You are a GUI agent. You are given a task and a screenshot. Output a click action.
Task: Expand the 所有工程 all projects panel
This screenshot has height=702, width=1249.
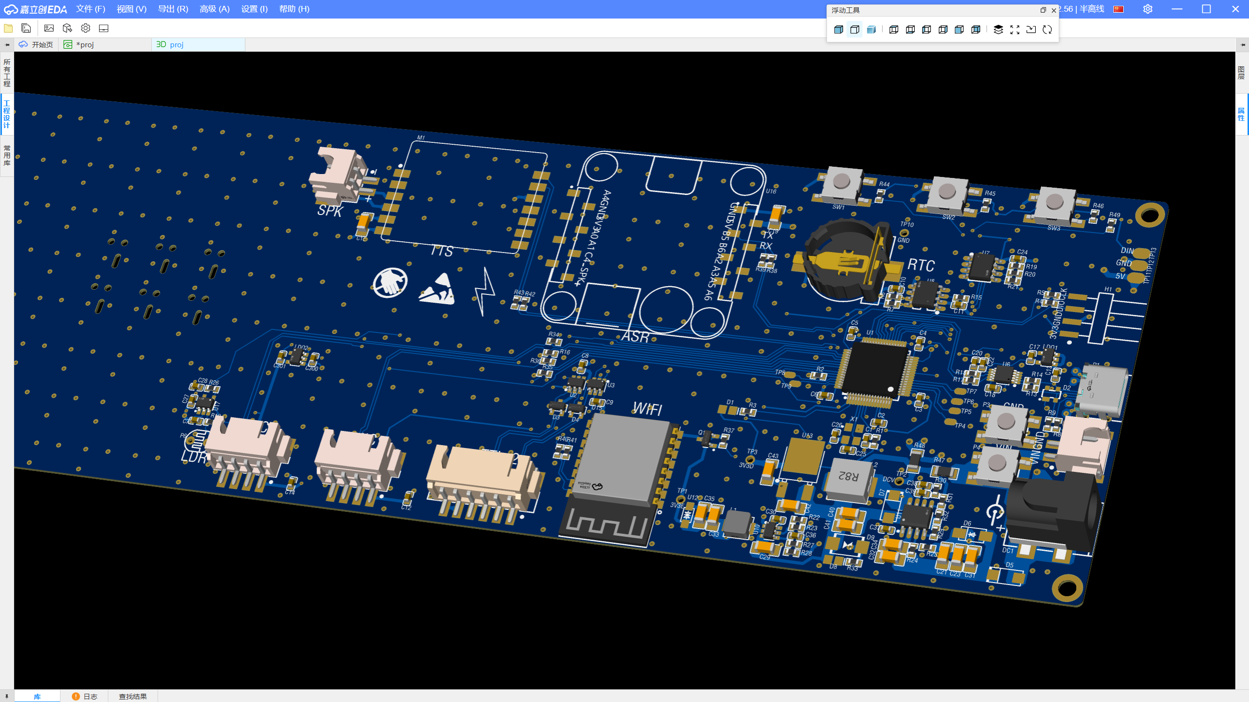(x=7, y=73)
